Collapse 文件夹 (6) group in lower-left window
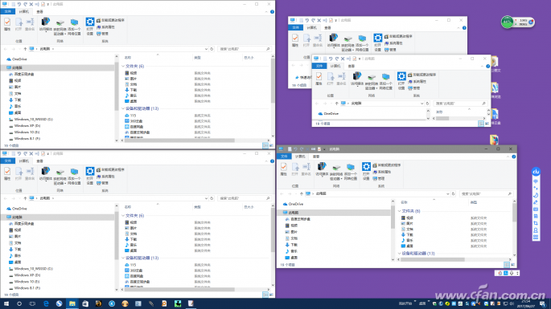This screenshot has width=551, height=309. (x=123, y=215)
